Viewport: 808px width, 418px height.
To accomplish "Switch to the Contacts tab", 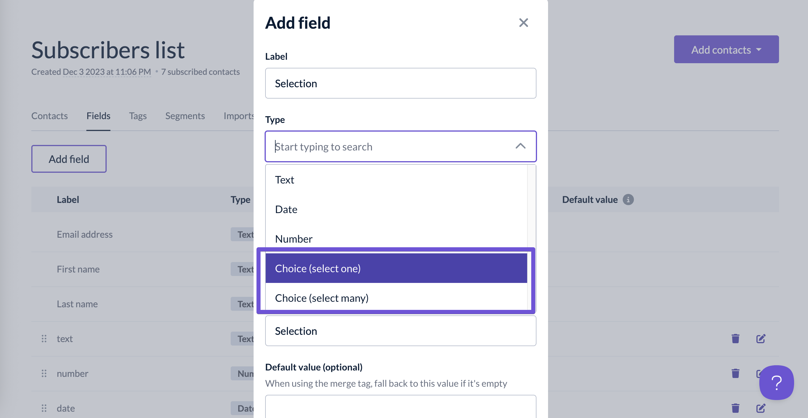I will [x=49, y=116].
